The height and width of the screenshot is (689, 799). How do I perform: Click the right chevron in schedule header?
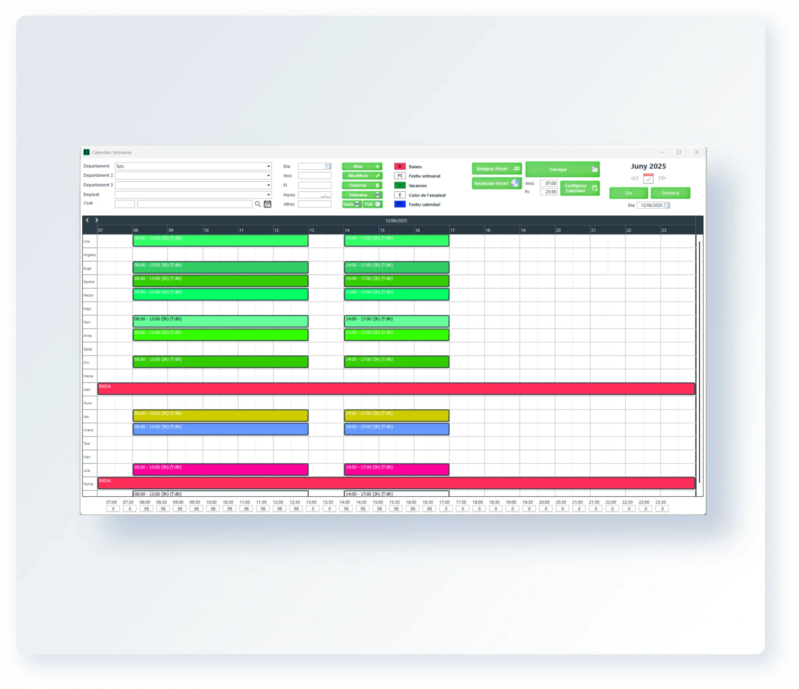point(97,220)
